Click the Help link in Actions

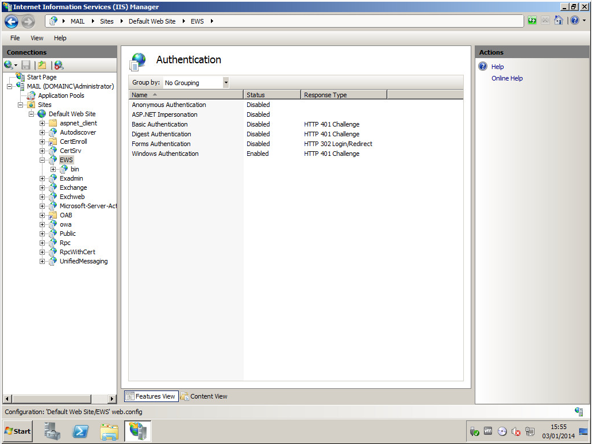click(497, 67)
